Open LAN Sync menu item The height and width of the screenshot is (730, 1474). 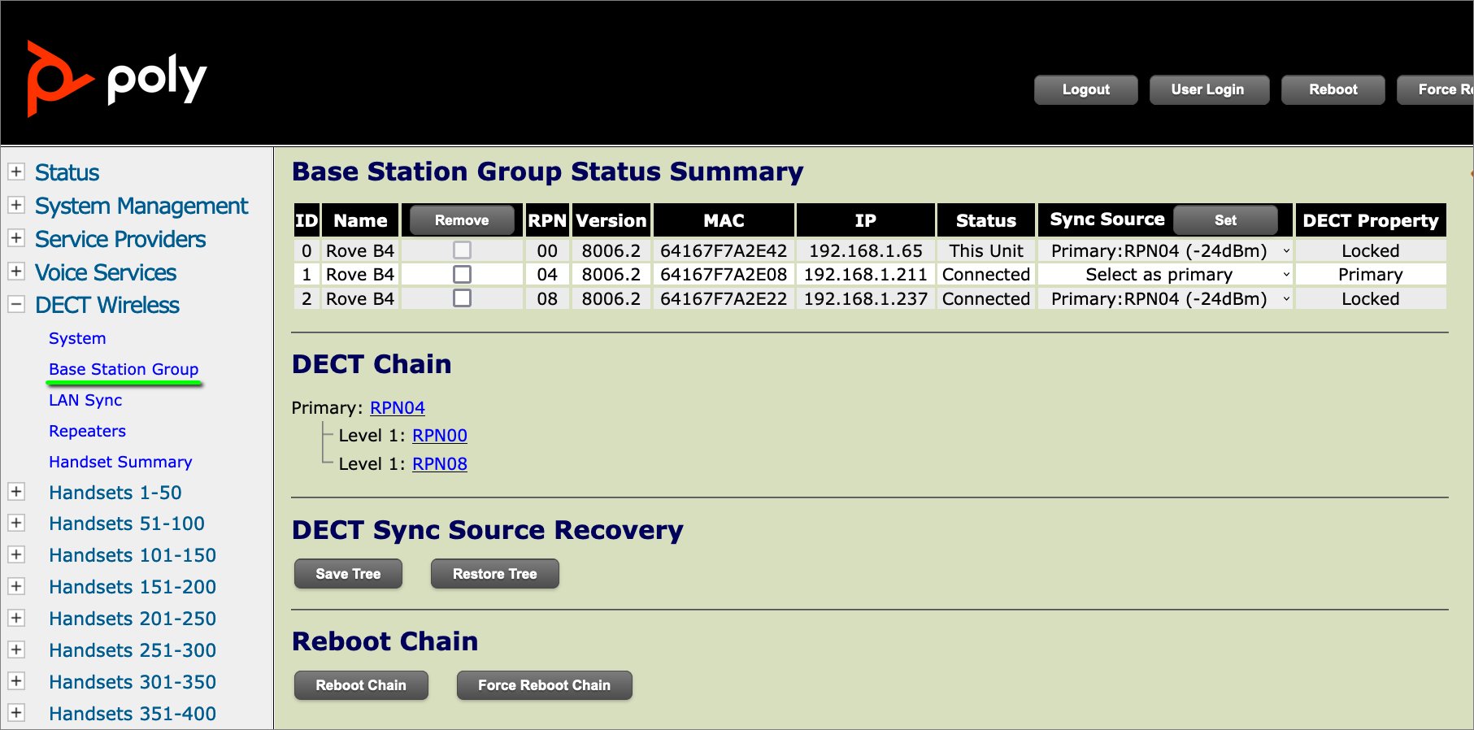[85, 400]
